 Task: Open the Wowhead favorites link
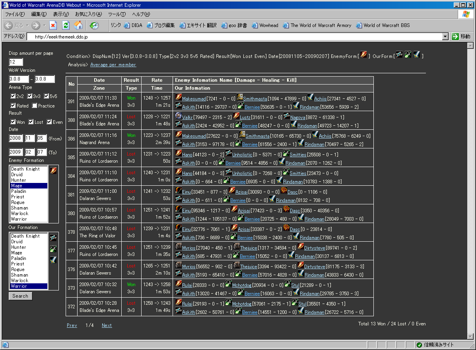(x=265, y=25)
